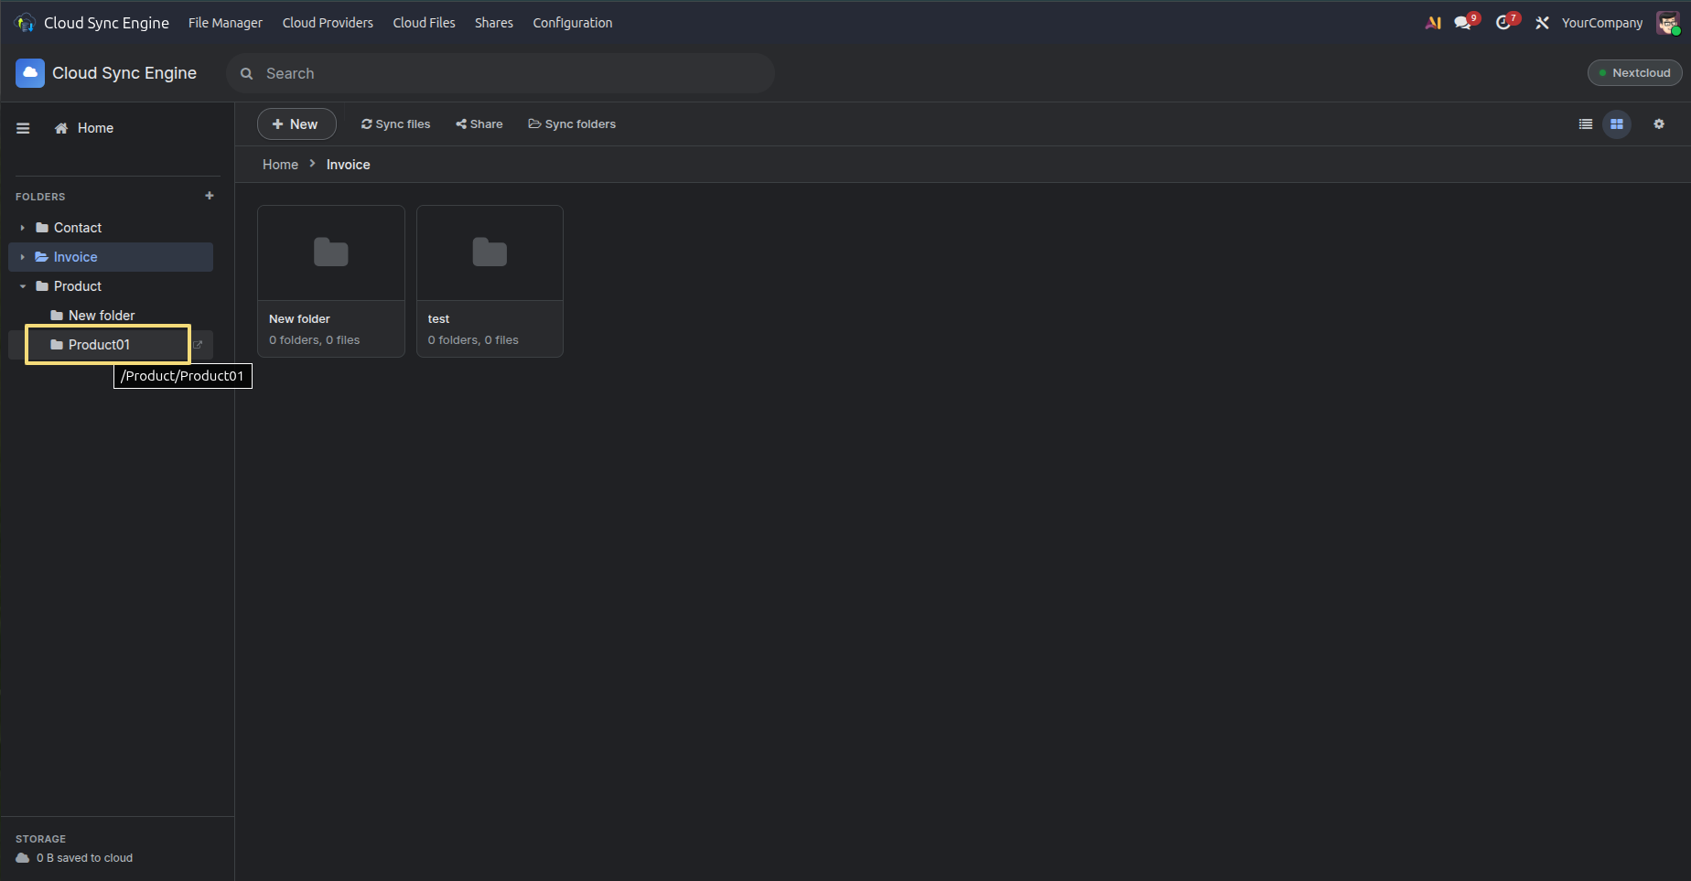
Task: Open the settings gear in toolbar
Action: [x=1659, y=124]
